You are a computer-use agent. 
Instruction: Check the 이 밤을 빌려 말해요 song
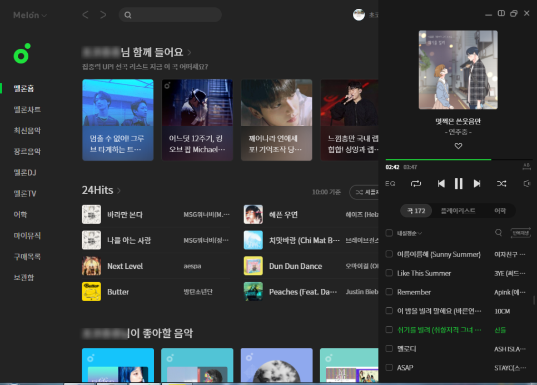click(389, 311)
